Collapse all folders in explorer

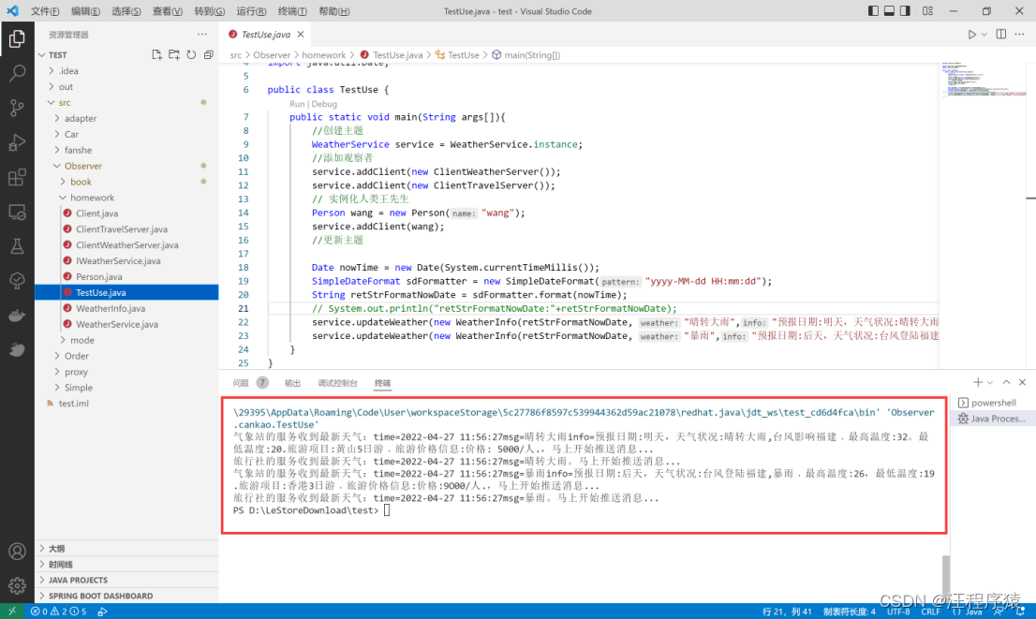coord(208,55)
